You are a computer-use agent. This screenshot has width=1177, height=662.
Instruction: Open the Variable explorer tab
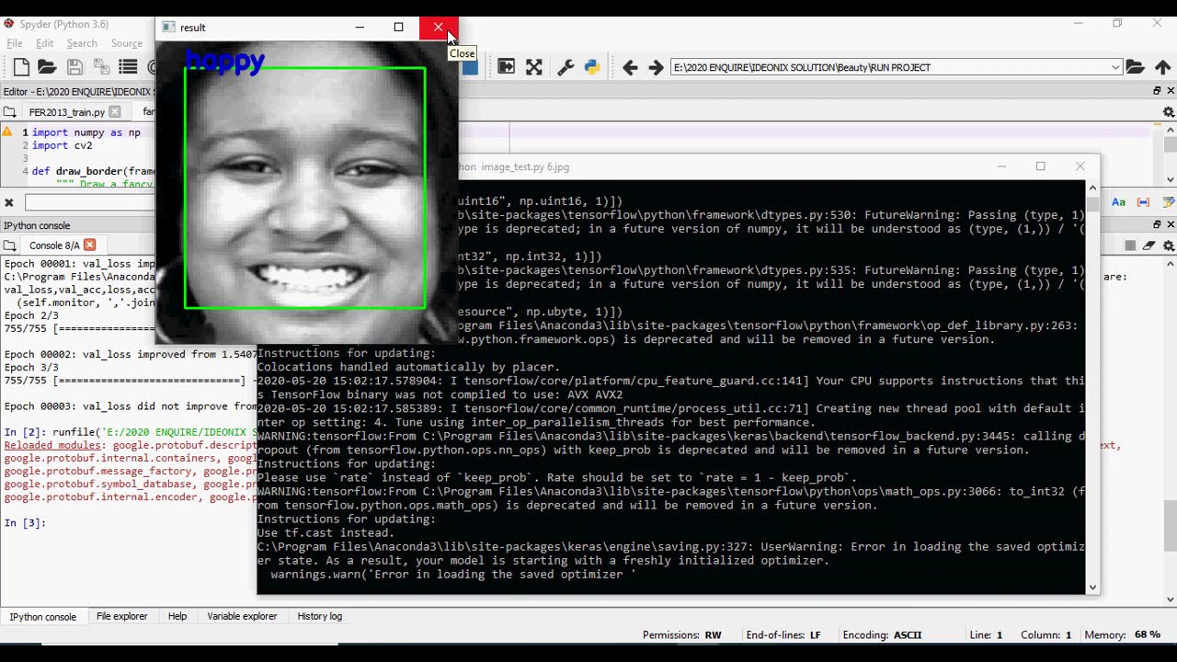click(x=242, y=616)
